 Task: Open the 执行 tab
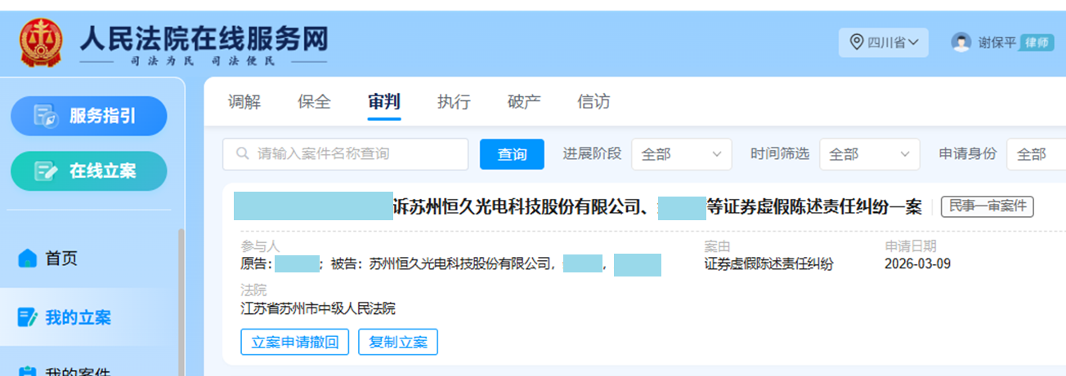point(454,102)
